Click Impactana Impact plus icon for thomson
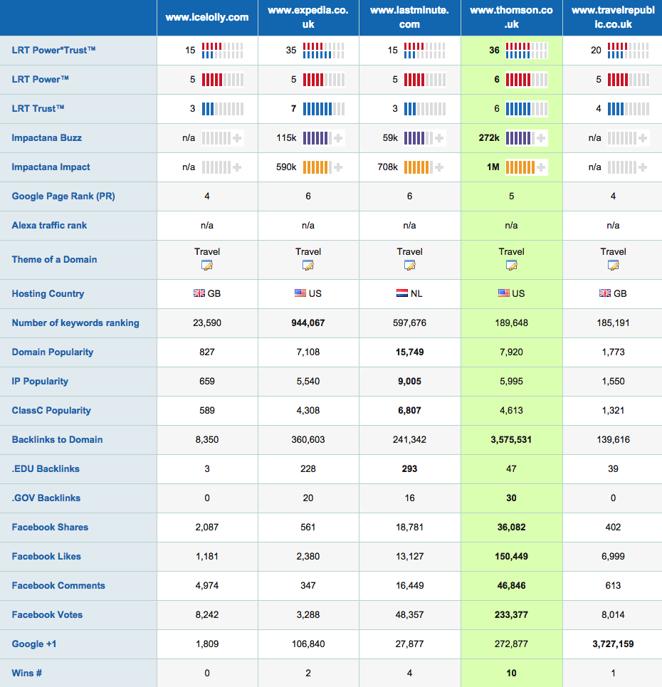This screenshot has width=662, height=687. (541, 167)
